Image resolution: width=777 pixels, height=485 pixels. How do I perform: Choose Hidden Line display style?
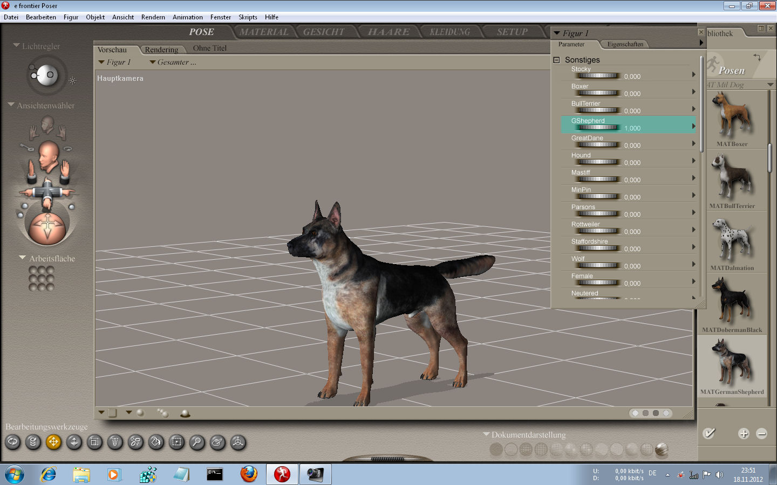point(541,449)
